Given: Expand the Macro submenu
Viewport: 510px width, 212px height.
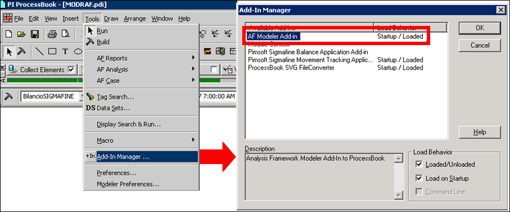Looking at the screenshot, I should pos(141,141).
